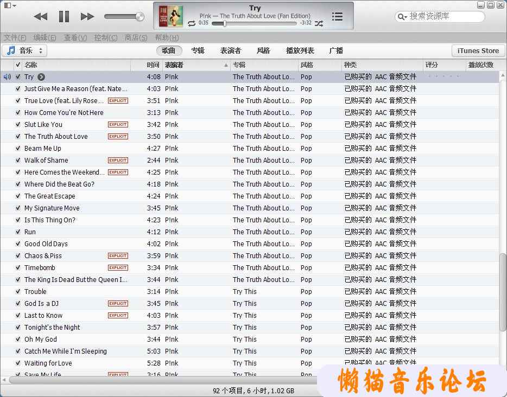Viewport: 507px width, 397px height.
Task: Open the 帮助(H) menu
Action: click(167, 38)
